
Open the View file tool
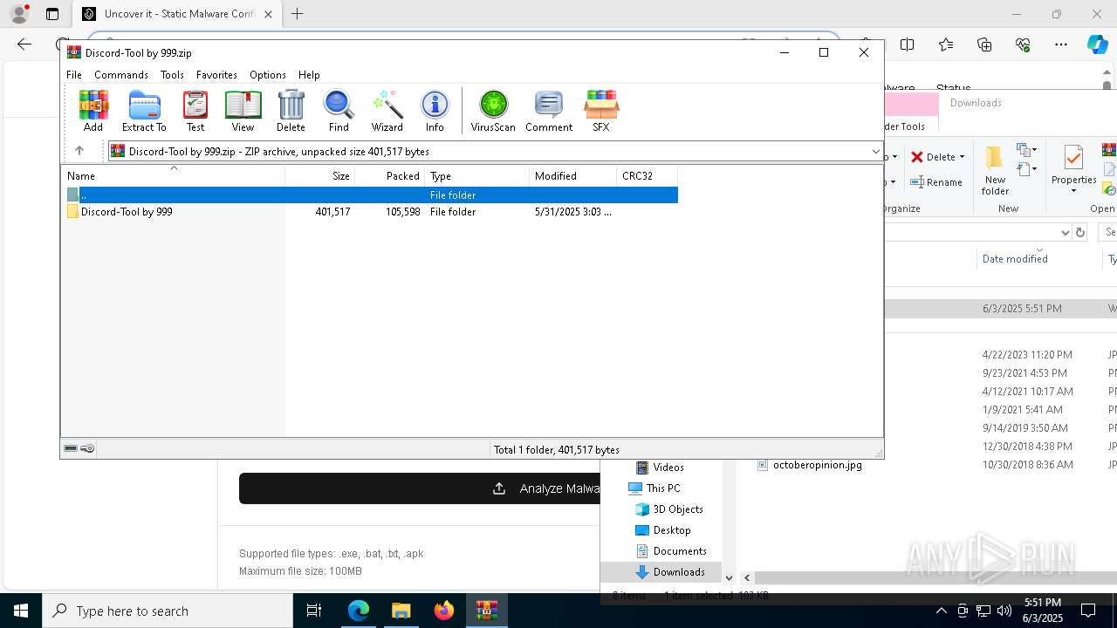tap(243, 111)
